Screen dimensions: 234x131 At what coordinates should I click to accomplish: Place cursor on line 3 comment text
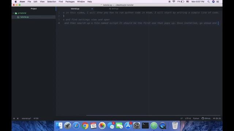[x=86, y=20]
